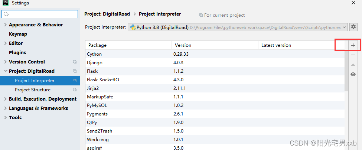Click the plus icon to install a package
362x150 pixels.
pyautogui.click(x=353, y=45)
